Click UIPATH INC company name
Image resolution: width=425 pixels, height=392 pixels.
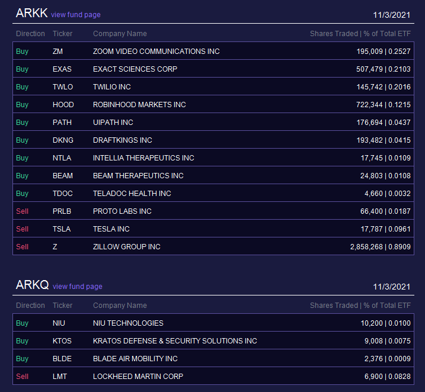tap(113, 123)
